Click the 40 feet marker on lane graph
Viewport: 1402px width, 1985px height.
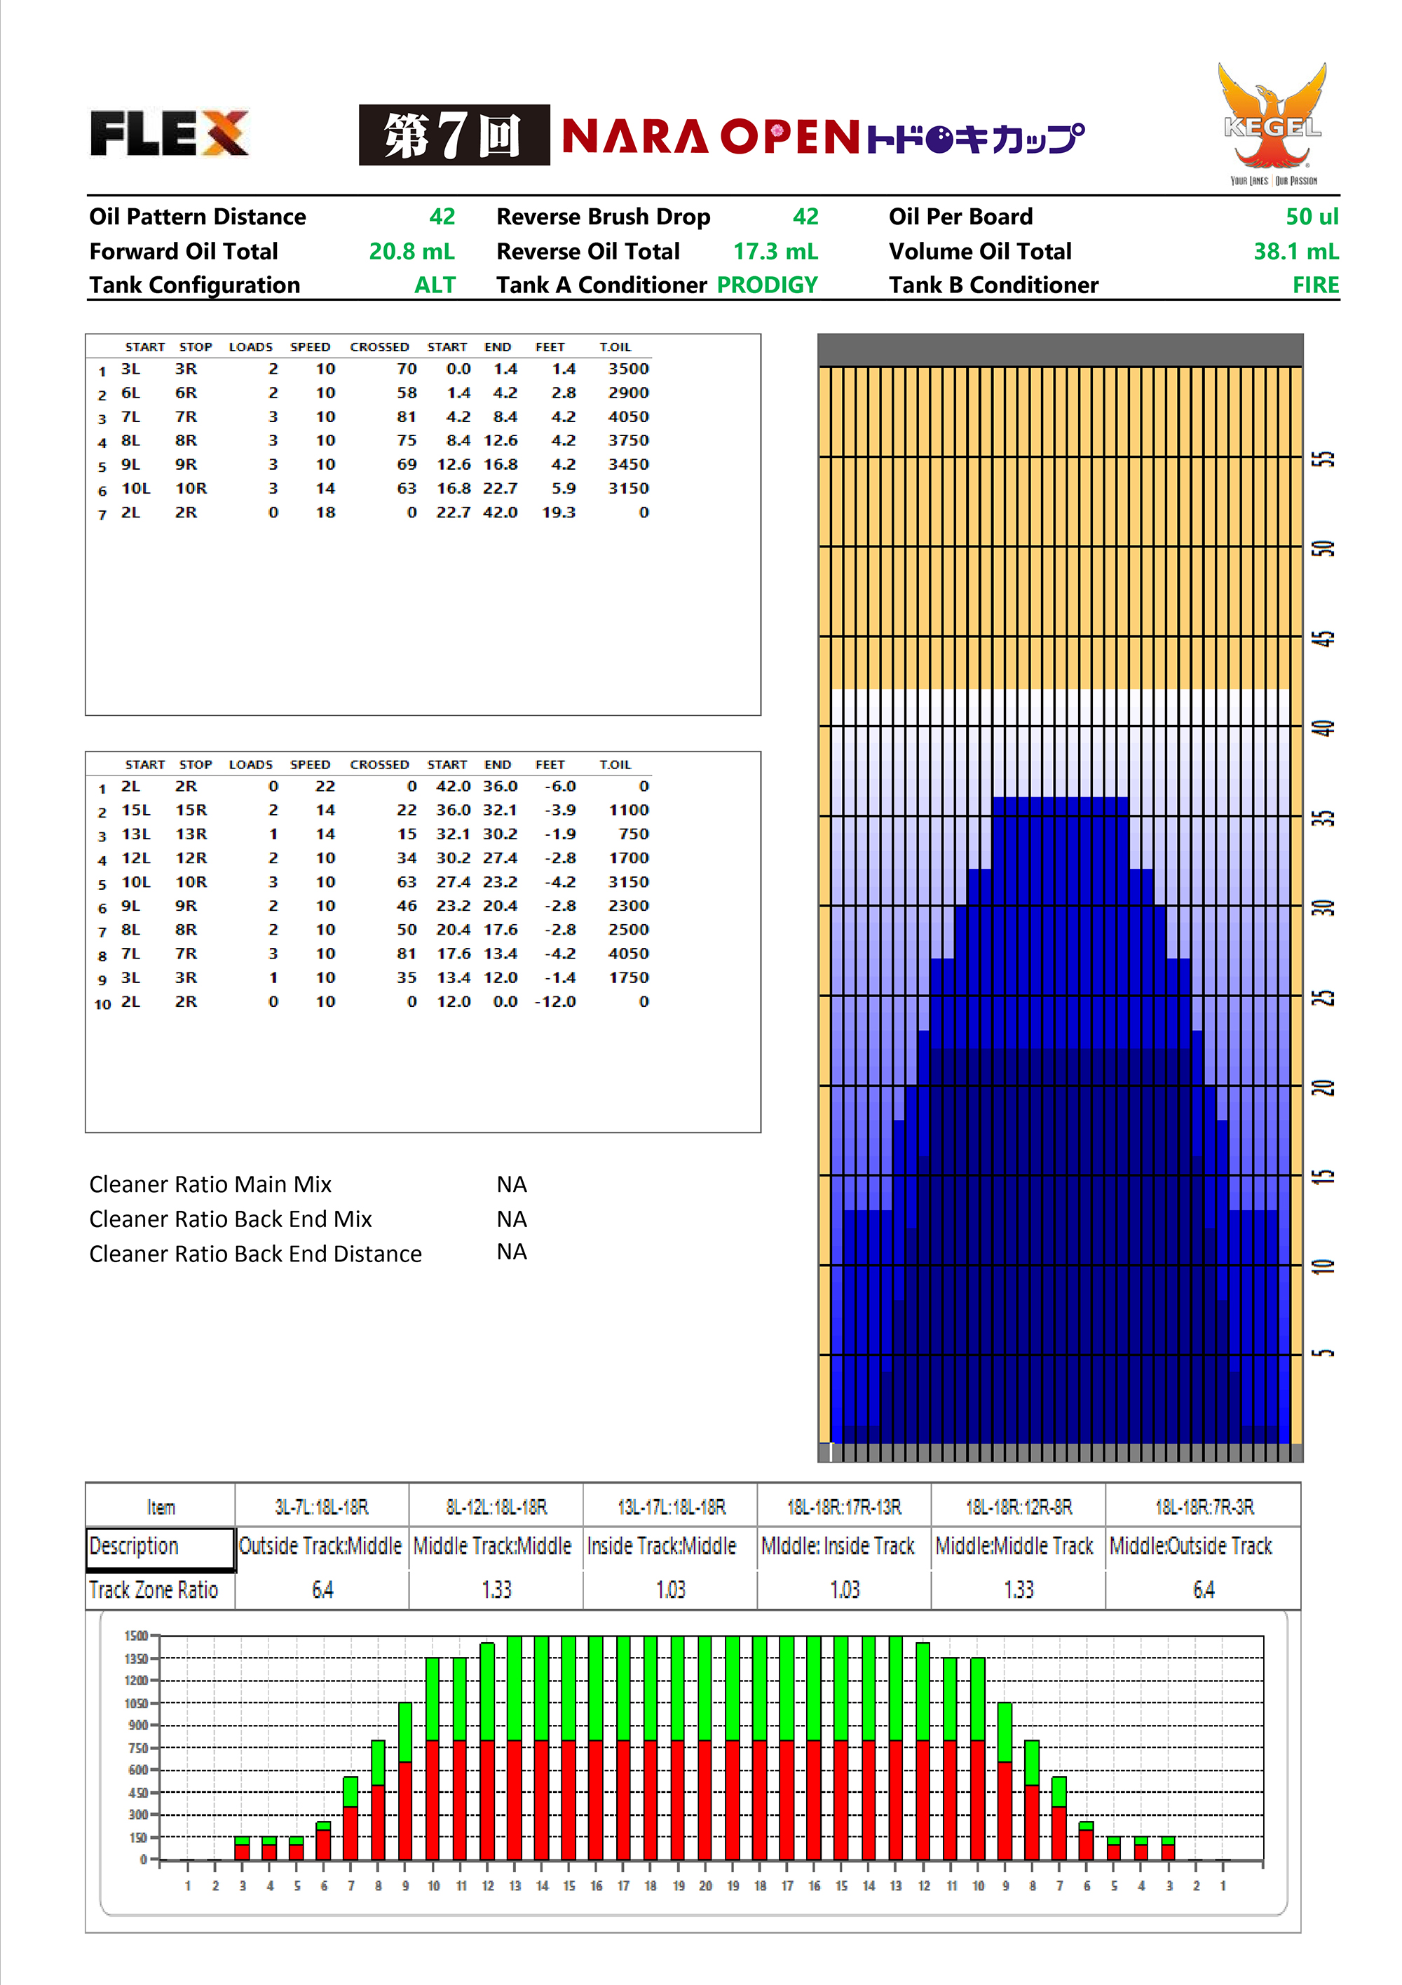click(x=1323, y=728)
